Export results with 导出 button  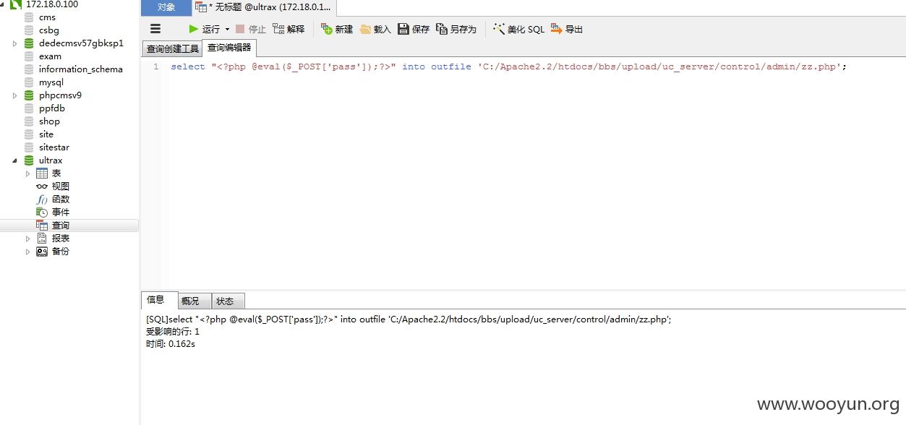point(567,29)
